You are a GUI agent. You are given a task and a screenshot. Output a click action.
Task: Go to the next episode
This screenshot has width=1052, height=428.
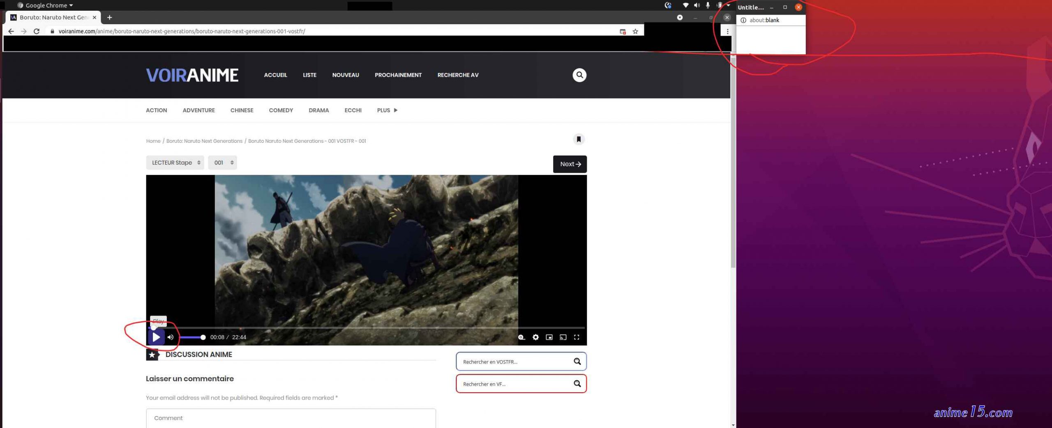point(570,164)
